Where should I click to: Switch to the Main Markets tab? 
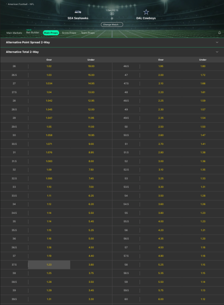pos(14,33)
